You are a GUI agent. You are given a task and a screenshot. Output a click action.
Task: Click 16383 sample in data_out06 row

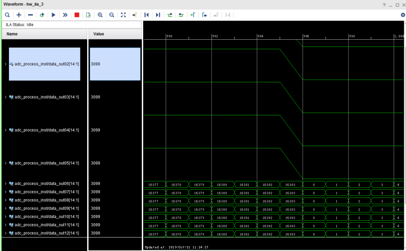point(290,185)
